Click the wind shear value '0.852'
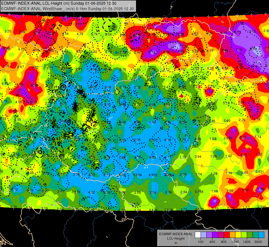This screenshot has width=269, height=247. point(153,175)
